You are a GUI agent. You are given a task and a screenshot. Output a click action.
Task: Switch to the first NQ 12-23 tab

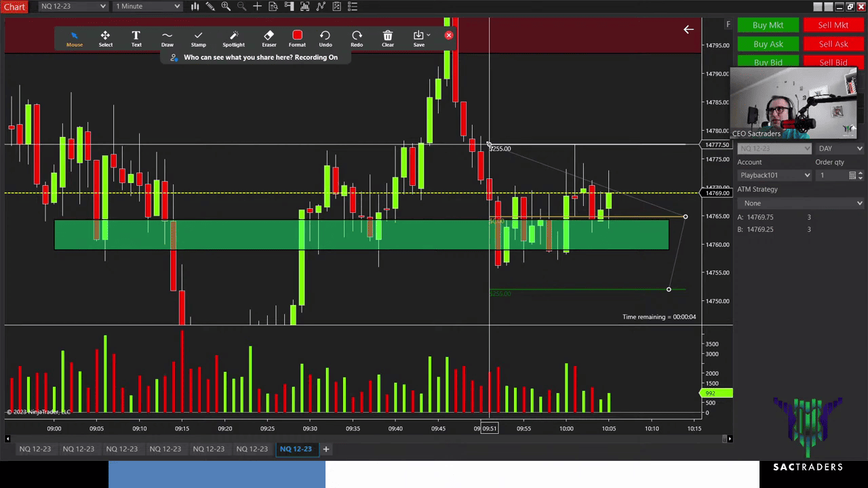pos(35,449)
